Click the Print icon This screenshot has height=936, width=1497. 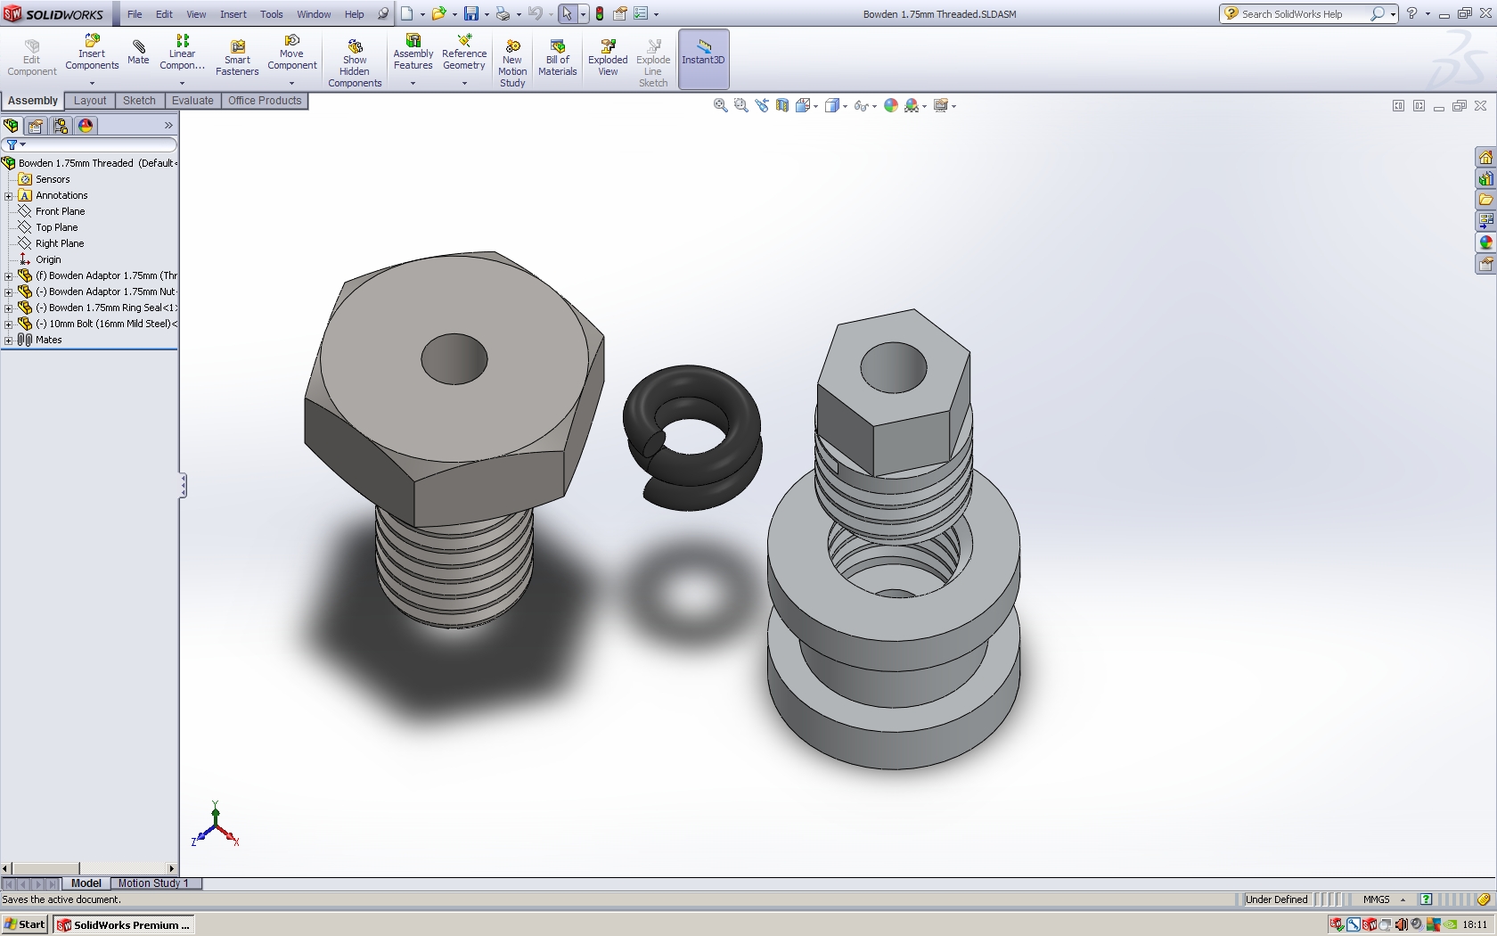pos(503,13)
